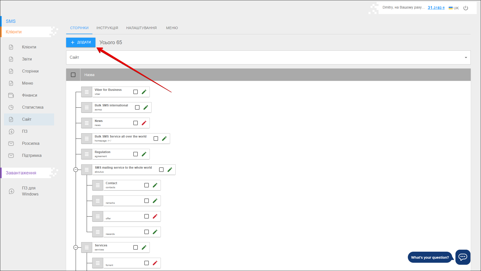Click drag handle of Bulk SMS international
Viewport: 481px width, 271px height.
pyautogui.click(x=87, y=107)
